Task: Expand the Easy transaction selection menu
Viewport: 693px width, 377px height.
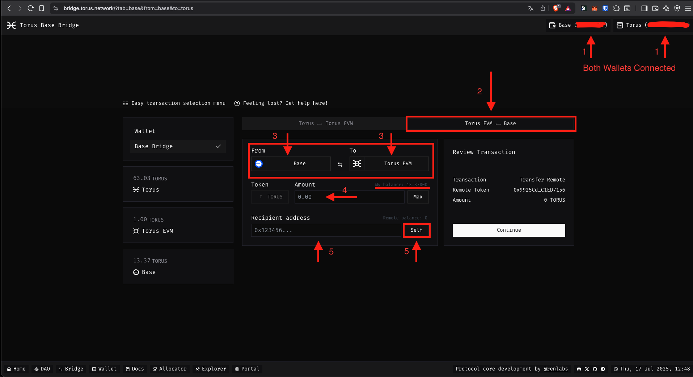Action: 174,103
